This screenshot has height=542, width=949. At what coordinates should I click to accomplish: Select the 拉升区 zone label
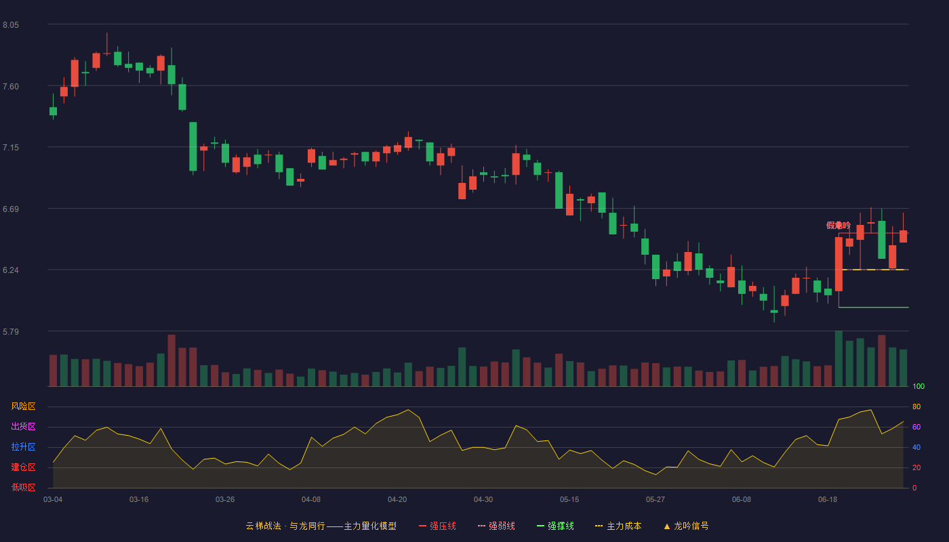tap(23, 447)
